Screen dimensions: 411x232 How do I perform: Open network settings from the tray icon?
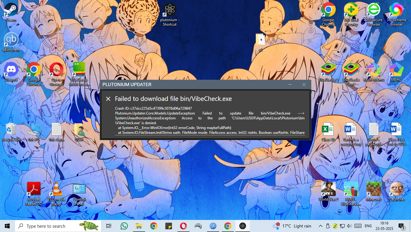click(x=342, y=226)
